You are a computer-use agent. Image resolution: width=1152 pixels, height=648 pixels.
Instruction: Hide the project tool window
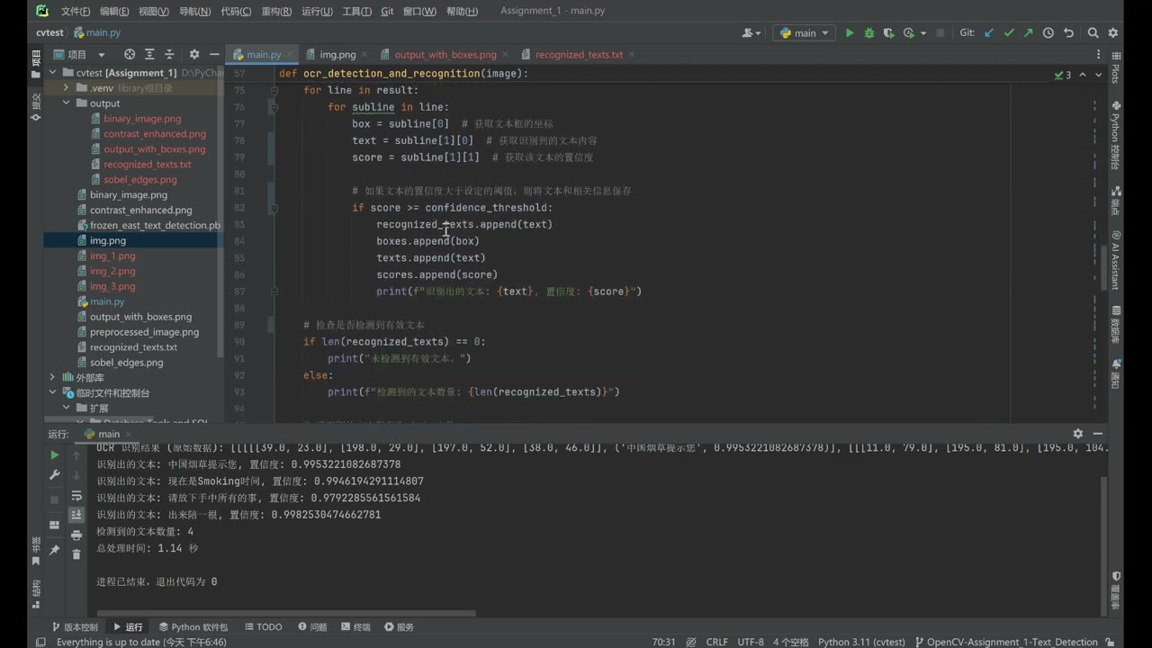(213, 54)
